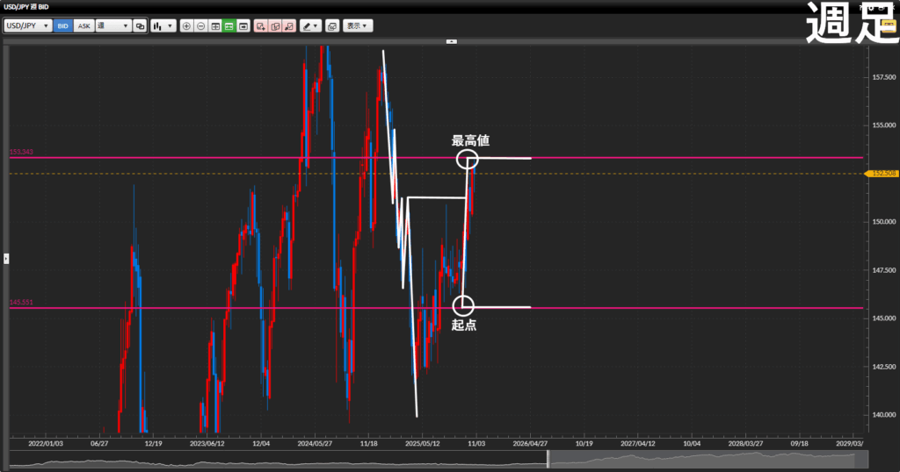Open the drawing pencil tool dropdown
Screen dimensions: 900x472
pos(310,26)
